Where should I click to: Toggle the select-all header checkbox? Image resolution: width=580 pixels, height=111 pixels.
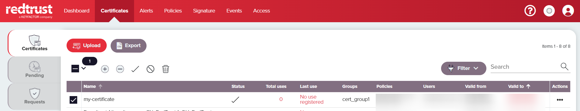click(75, 69)
